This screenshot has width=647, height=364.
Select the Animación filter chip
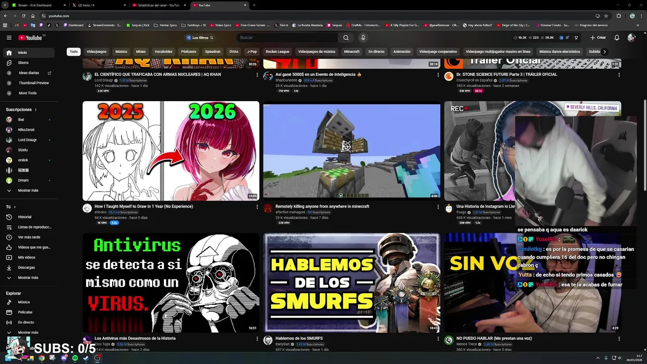click(x=402, y=52)
